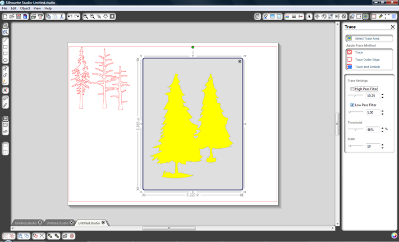Increase the High Pass Filter stepper
This screenshot has width=399, height=242.
coord(383,94)
